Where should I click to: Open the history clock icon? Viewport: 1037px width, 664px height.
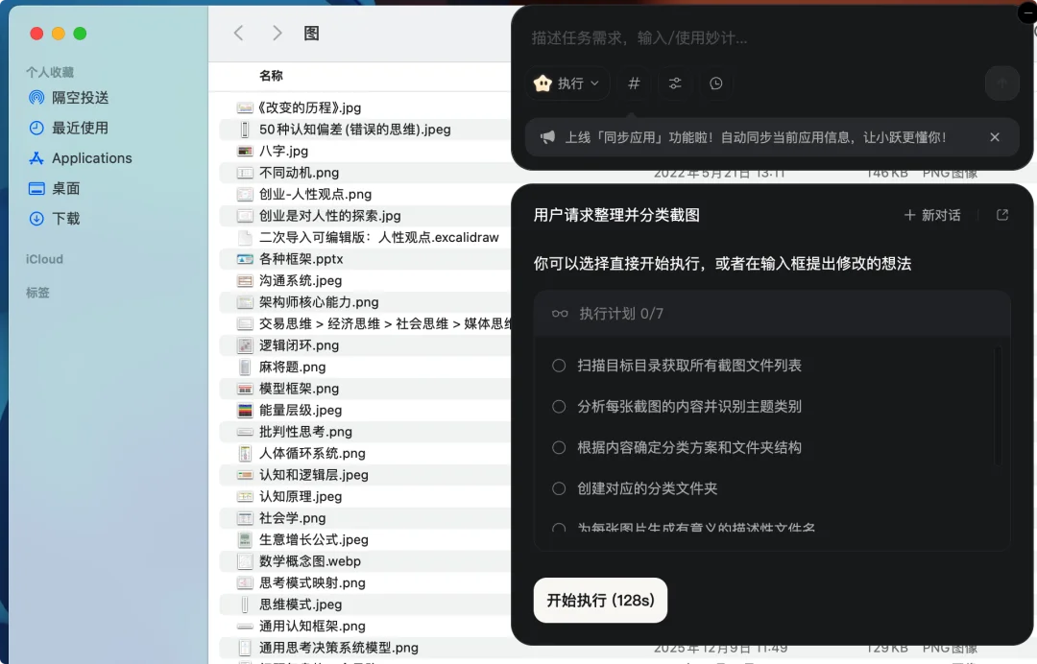click(715, 83)
